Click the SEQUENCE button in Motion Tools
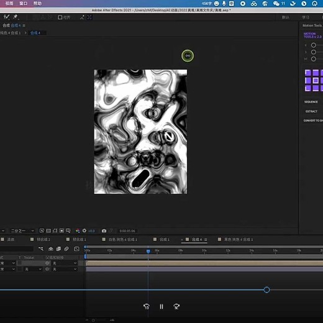This screenshot has height=323, width=323. pos(311,102)
